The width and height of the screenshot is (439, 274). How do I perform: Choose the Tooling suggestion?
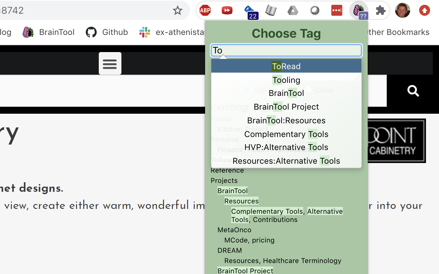point(286,80)
